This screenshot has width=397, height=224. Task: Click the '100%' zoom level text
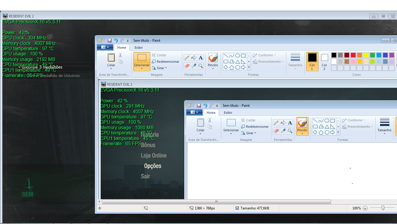[356, 208]
